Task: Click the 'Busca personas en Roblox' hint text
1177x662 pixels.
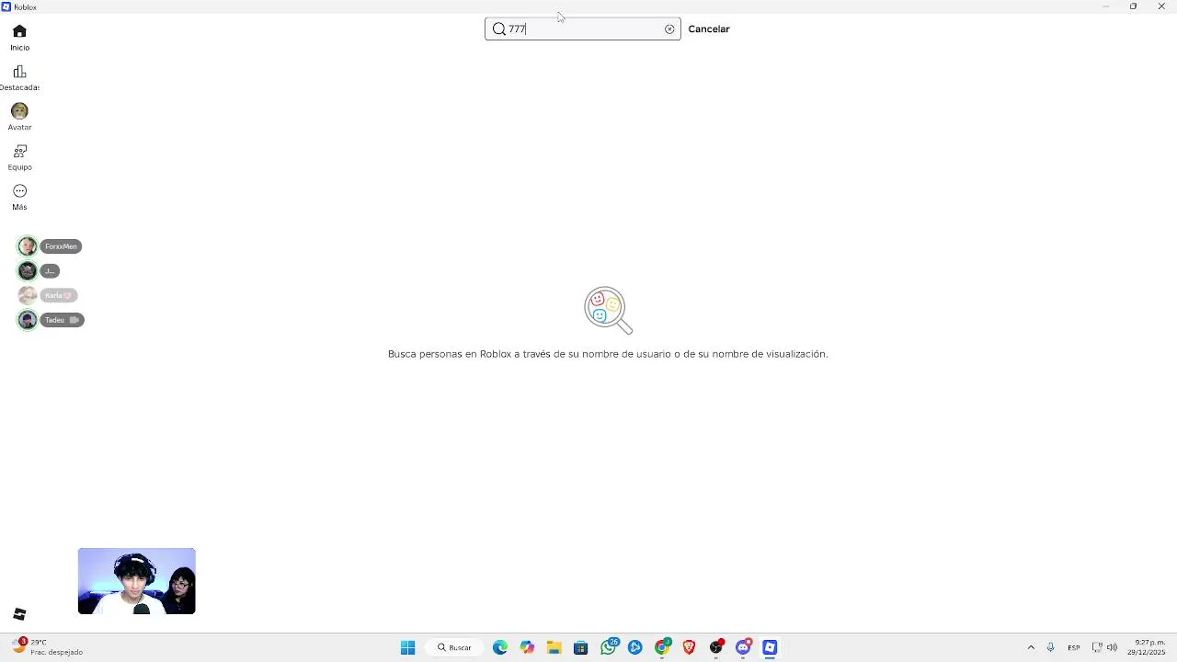Action: 608,354
